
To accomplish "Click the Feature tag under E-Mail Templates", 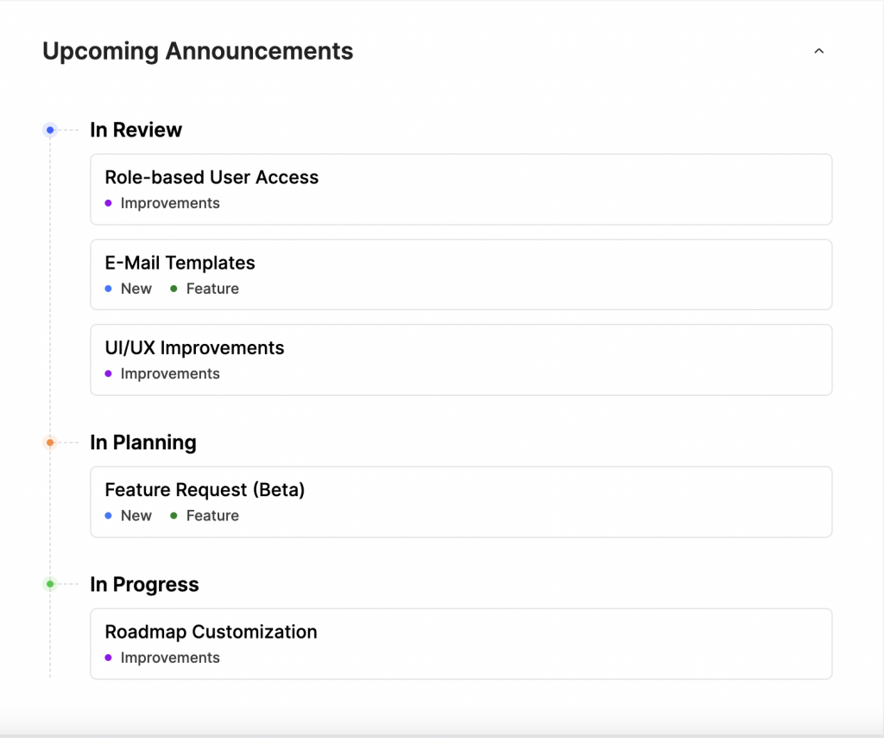I will tap(205, 289).
